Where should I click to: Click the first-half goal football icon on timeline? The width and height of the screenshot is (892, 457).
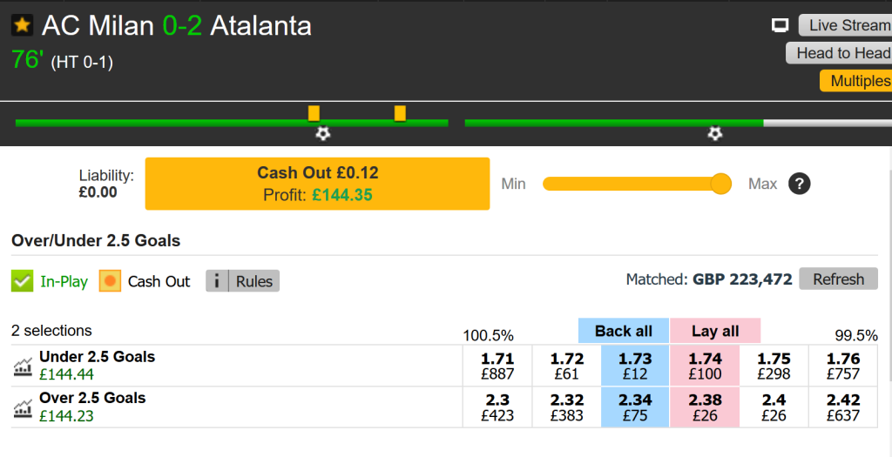tap(323, 133)
